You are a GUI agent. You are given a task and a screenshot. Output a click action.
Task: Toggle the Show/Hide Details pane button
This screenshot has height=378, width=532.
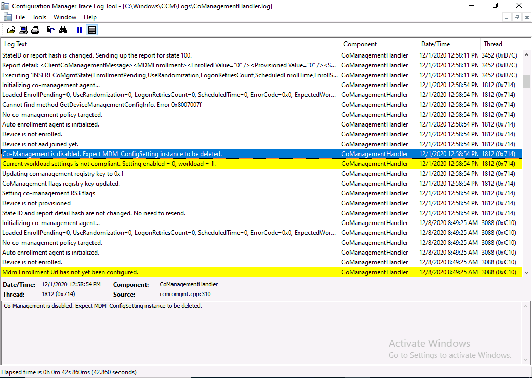pyautogui.click(x=91, y=30)
